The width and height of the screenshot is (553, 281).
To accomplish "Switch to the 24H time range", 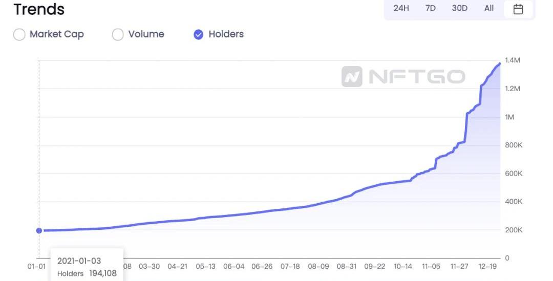I will [401, 8].
